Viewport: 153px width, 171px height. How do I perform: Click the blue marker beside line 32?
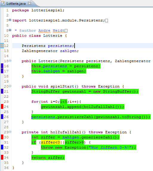[x=2, y=147]
